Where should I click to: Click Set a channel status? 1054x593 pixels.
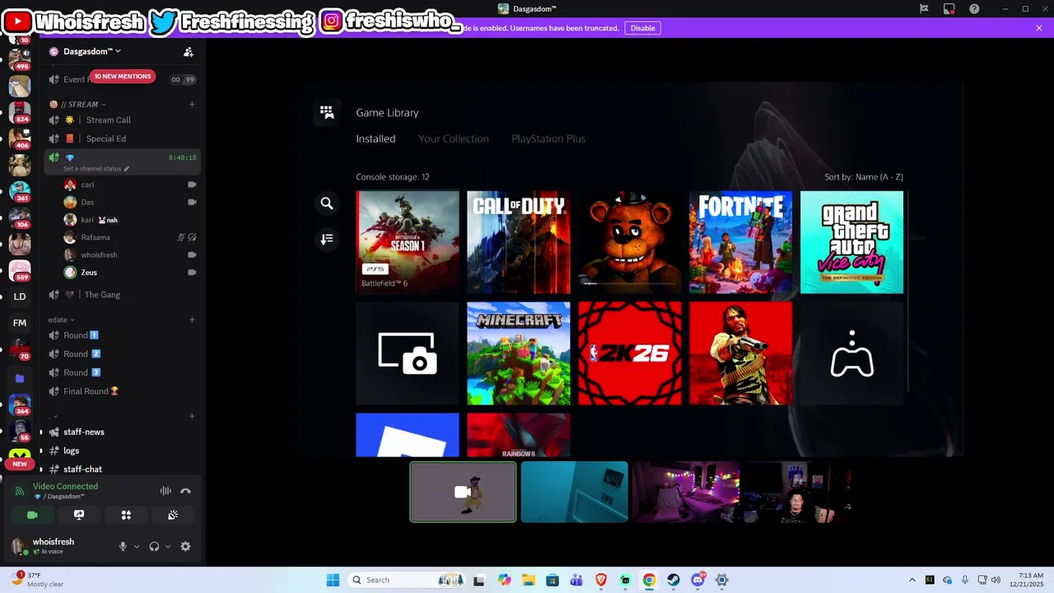[96, 169]
